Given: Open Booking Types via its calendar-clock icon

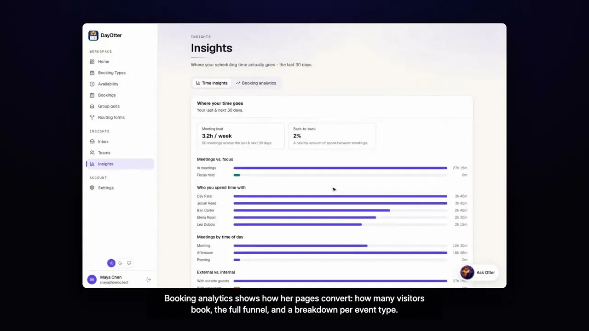Looking at the screenshot, I should [92, 73].
